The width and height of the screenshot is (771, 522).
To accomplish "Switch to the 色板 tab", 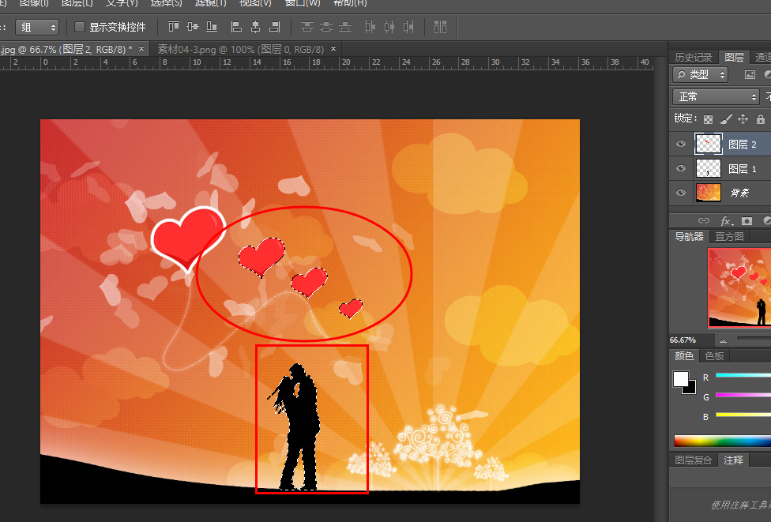I will tap(714, 356).
